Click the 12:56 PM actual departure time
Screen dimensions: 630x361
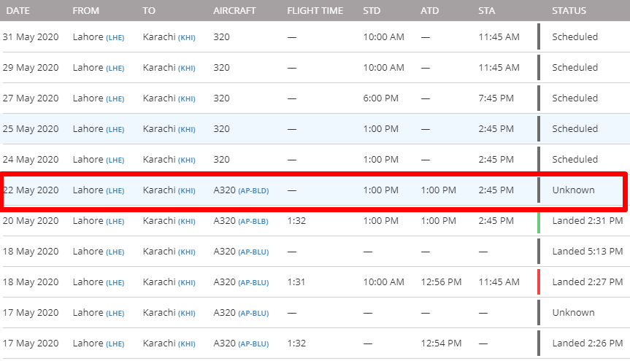click(441, 282)
